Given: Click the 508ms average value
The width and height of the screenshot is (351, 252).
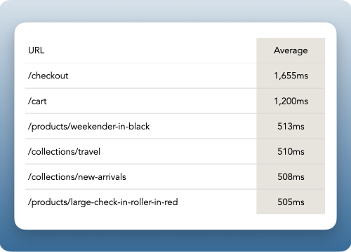Looking at the screenshot, I should click(291, 176).
